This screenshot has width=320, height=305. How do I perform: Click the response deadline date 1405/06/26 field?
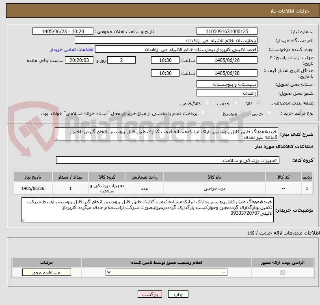point(227,60)
